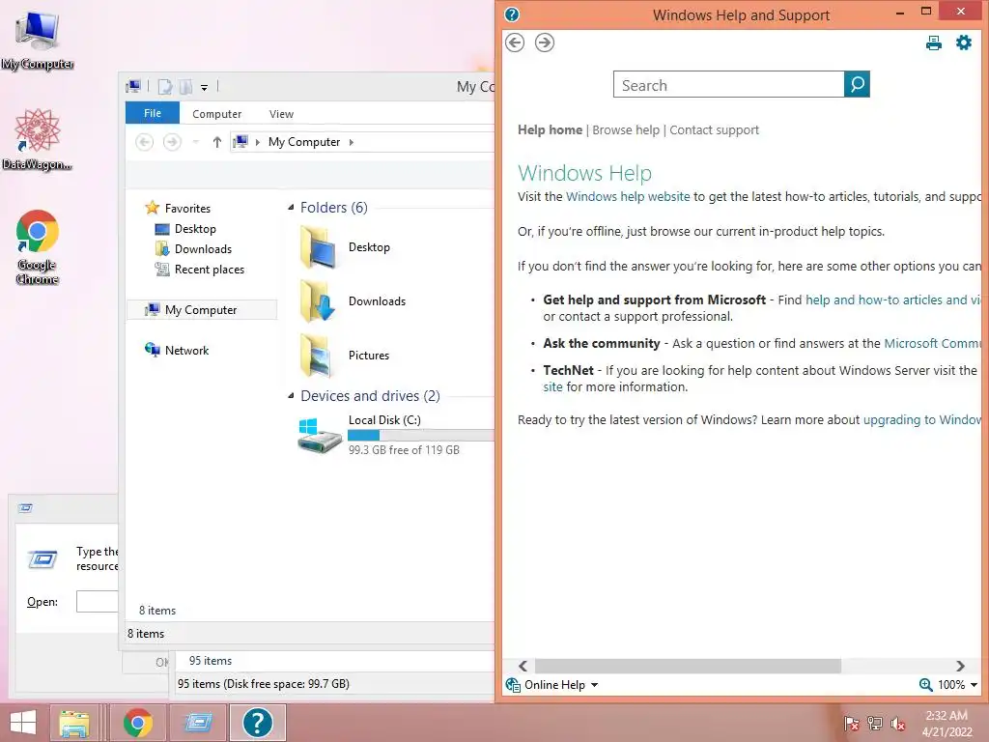Click the Local Disk usage bar

click(421, 435)
